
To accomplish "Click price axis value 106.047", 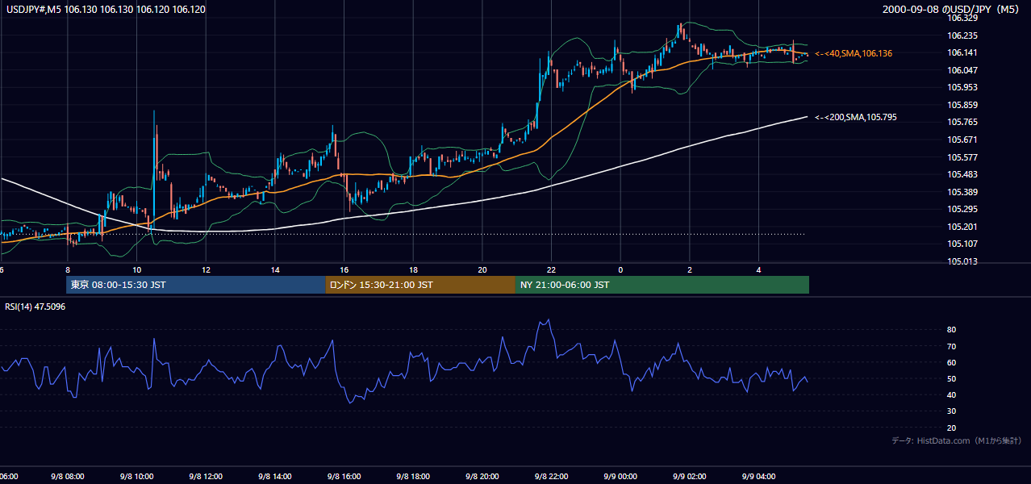I will (x=962, y=70).
